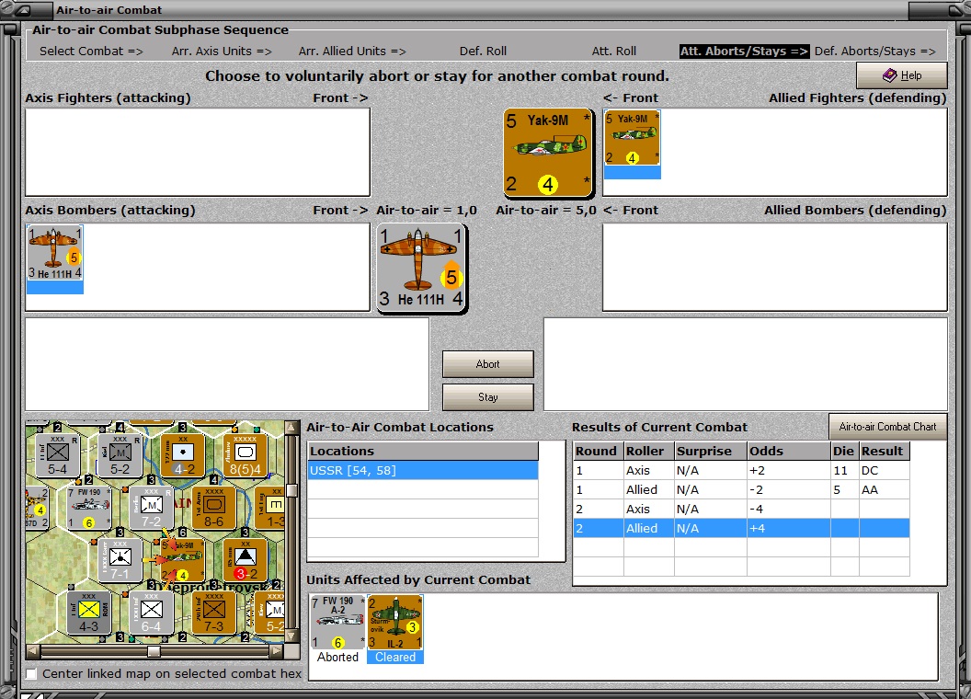
Task: Click the Arr. Axis Units => subphase step
Action: point(221,52)
